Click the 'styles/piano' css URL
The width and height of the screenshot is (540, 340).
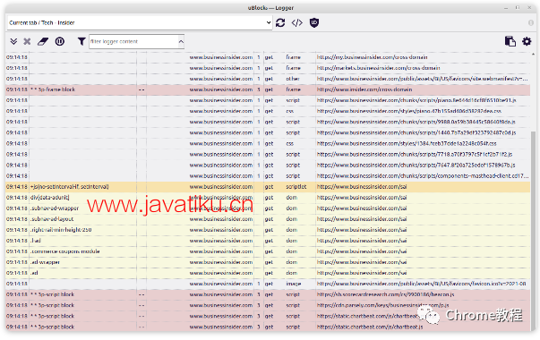[x=408, y=111]
